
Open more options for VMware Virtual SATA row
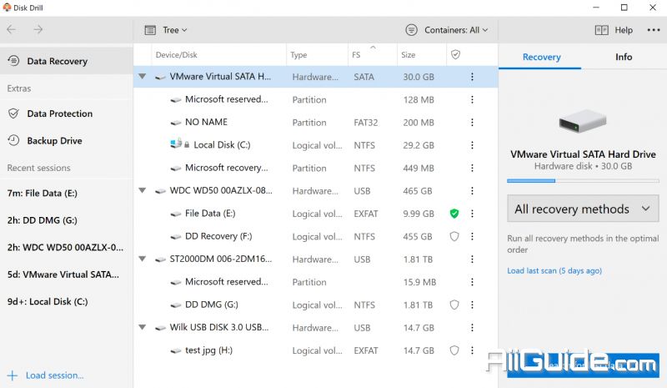(472, 77)
